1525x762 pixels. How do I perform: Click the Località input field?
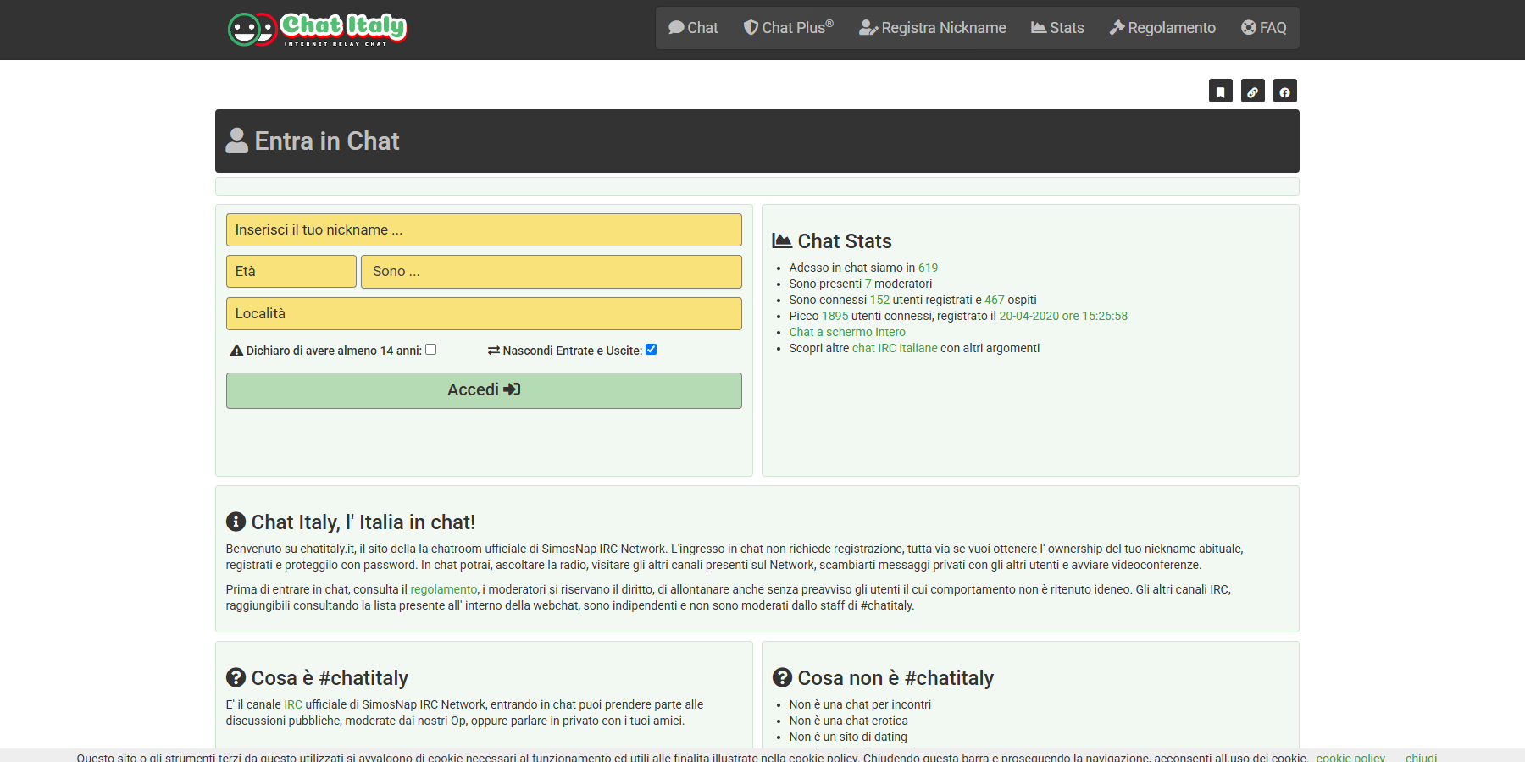tap(484, 313)
